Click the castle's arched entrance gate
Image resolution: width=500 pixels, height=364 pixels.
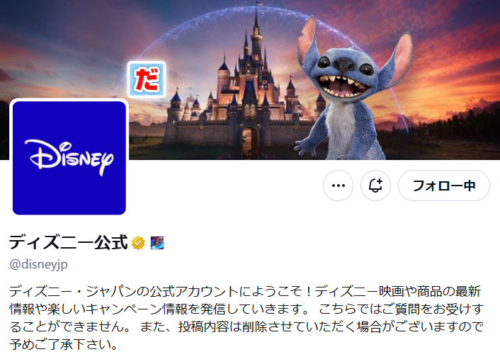(249, 139)
